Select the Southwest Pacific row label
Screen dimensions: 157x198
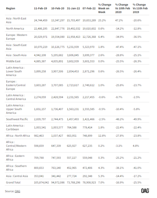tap(17, 119)
